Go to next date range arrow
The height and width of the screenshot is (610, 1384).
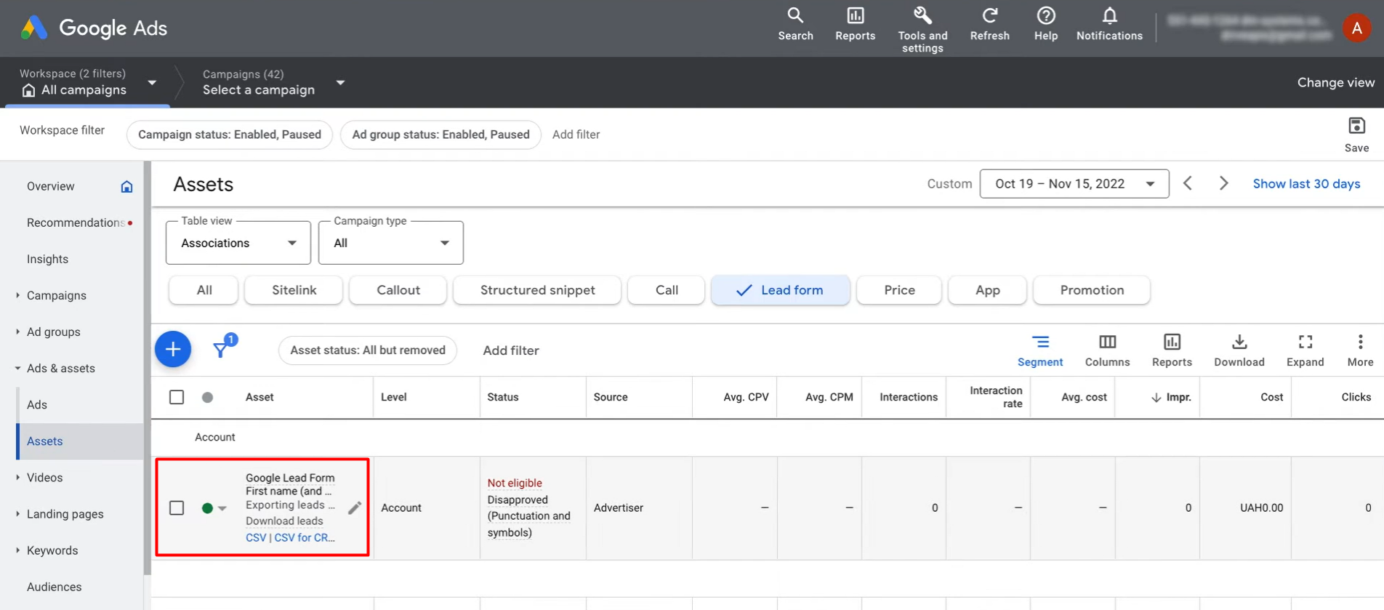pos(1223,184)
